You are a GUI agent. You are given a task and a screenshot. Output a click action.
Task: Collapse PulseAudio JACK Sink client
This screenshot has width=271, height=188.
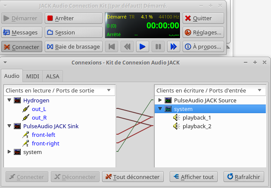tap(9, 126)
